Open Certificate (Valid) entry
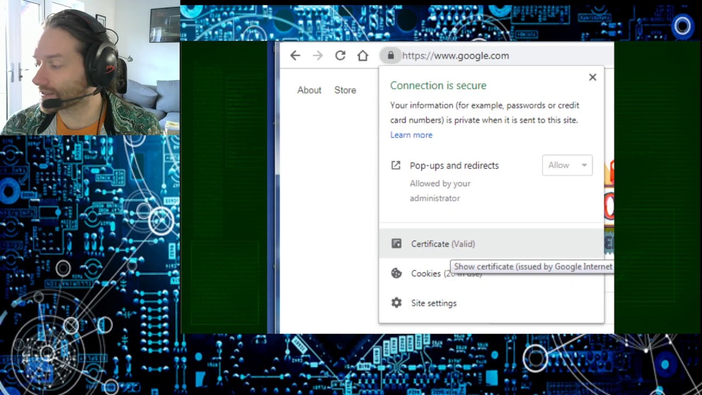Image resolution: width=702 pixels, height=395 pixels. (491, 244)
